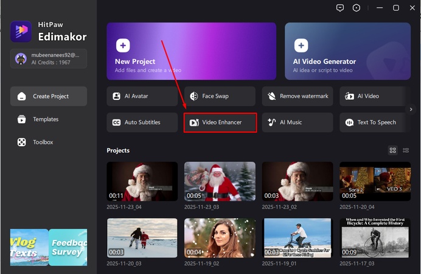Open the Remove watermark tool

297,96
